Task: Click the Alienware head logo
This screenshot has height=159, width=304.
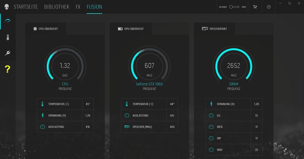Action: click(x=6, y=7)
